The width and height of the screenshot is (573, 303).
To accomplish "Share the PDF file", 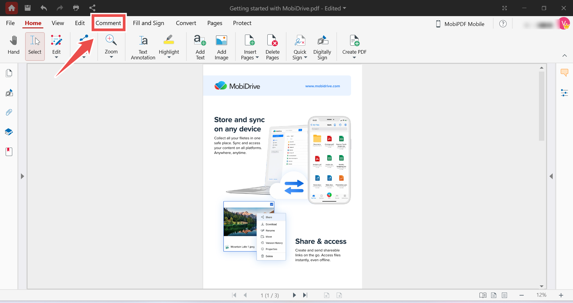I will [92, 8].
